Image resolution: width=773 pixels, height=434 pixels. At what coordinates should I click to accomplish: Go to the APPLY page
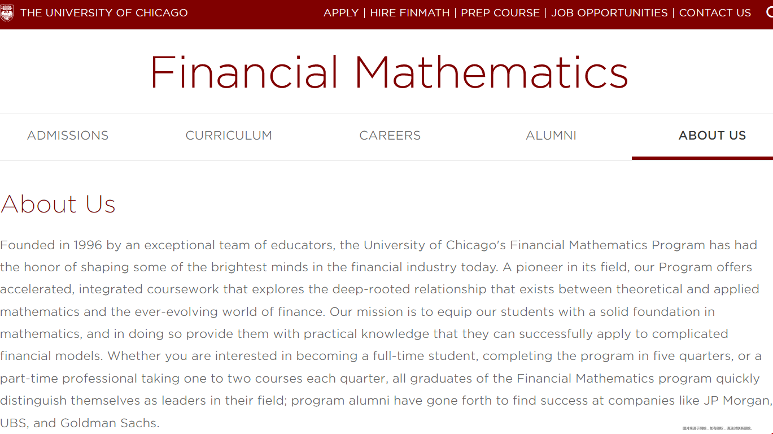341,12
